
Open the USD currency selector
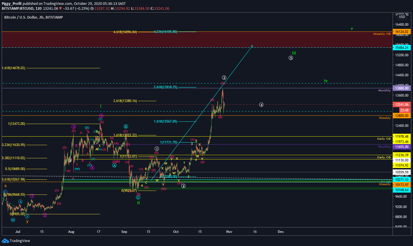(402, 17)
